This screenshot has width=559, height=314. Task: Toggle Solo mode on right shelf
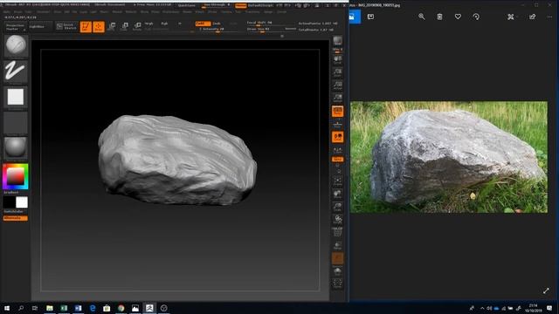click(337, 271)
